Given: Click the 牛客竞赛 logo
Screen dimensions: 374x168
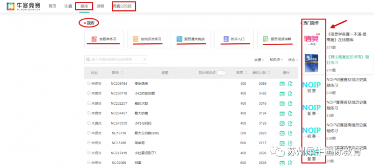Looking at the screenshot, I should tap(23, 7).
